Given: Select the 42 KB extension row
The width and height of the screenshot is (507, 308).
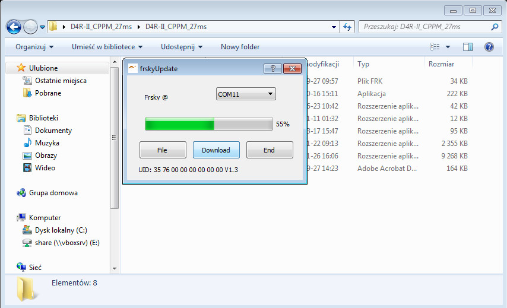Looking at the screenshot, I should pyautogui.click(x=387, y=106).
